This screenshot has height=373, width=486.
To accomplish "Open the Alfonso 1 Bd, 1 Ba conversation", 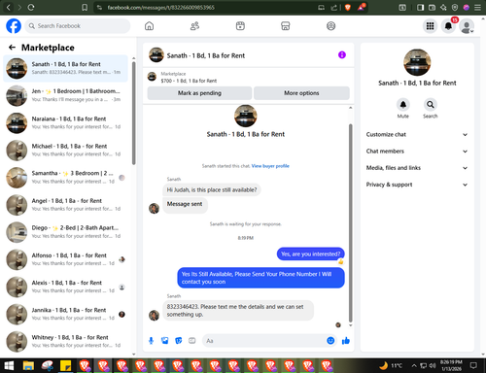I will 65,259.
